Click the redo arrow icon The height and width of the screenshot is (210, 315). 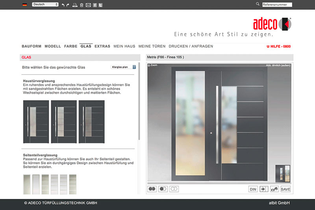(x=69, y=5)
